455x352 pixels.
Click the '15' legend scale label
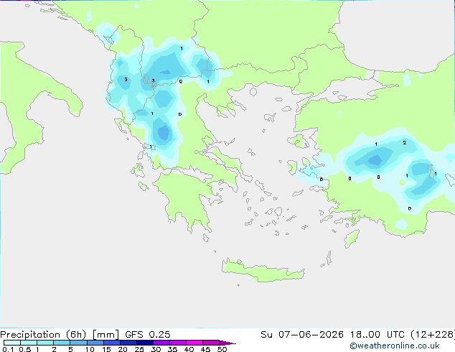click(106, 349)
